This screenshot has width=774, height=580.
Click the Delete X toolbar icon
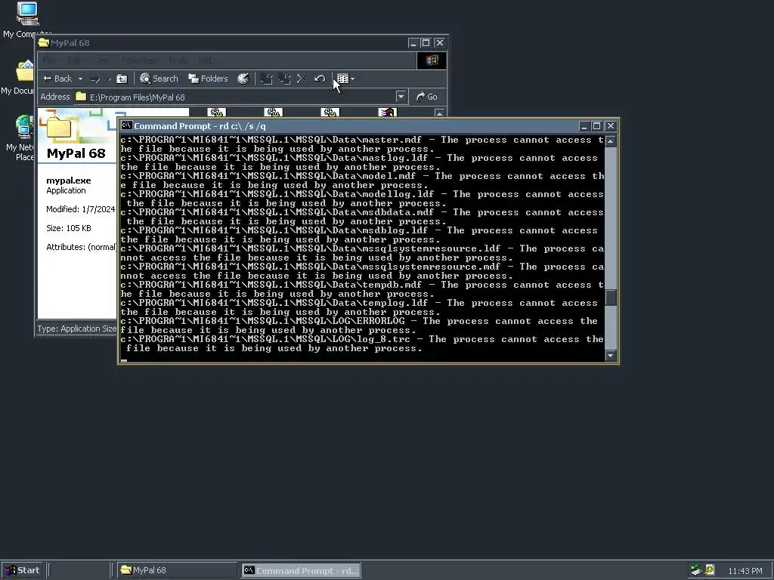point(302,79)
